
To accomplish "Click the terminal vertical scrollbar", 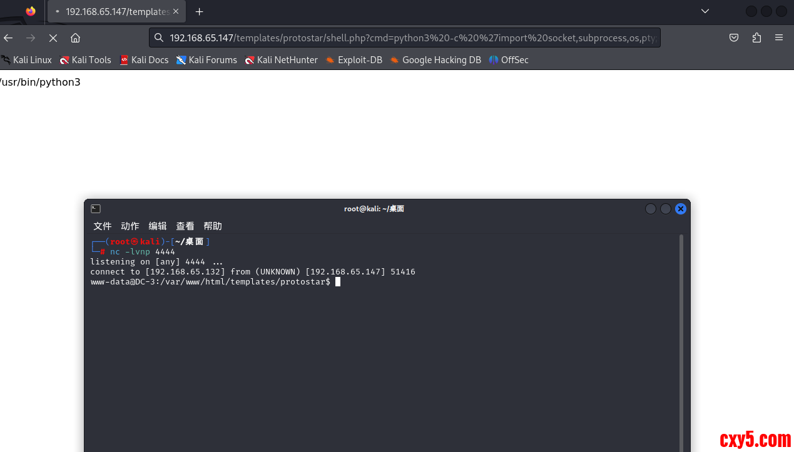I will coord(681,343).
